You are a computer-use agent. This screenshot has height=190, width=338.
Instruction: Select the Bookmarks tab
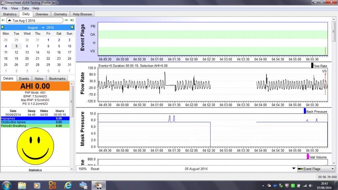click(x=57, y=79)
